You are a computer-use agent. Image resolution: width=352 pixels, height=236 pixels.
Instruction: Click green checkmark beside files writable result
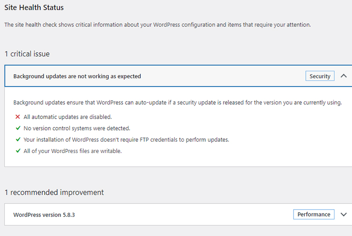[x=18, y=151]
